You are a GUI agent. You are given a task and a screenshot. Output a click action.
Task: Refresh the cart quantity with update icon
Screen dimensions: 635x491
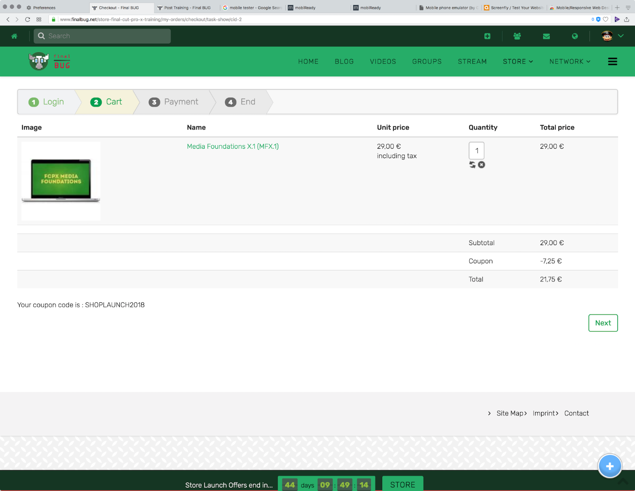click(472, 165)
